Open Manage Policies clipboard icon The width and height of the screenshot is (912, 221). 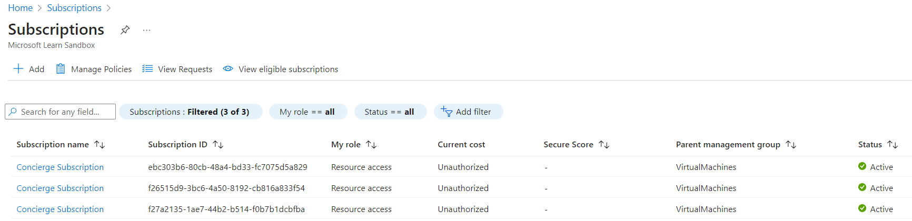[61, 69]
